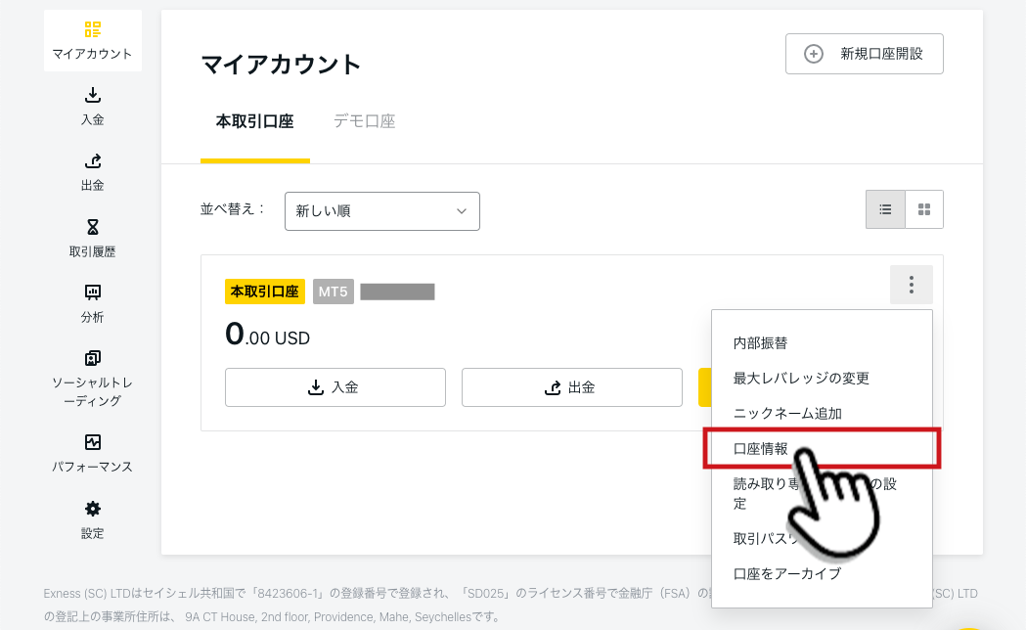Open 分析 in the sidebar
This screenshot has width=1026, height=630.
click(92, 303)
